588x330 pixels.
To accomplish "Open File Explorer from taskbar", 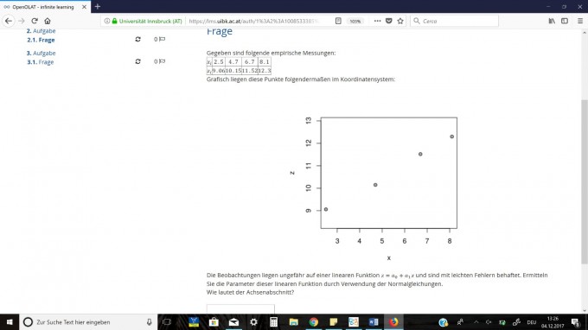I will pos(294,322).
